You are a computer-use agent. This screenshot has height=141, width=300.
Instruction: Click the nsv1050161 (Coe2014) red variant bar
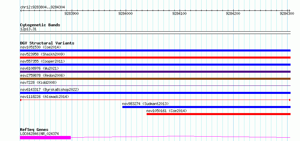coord(218,114)
